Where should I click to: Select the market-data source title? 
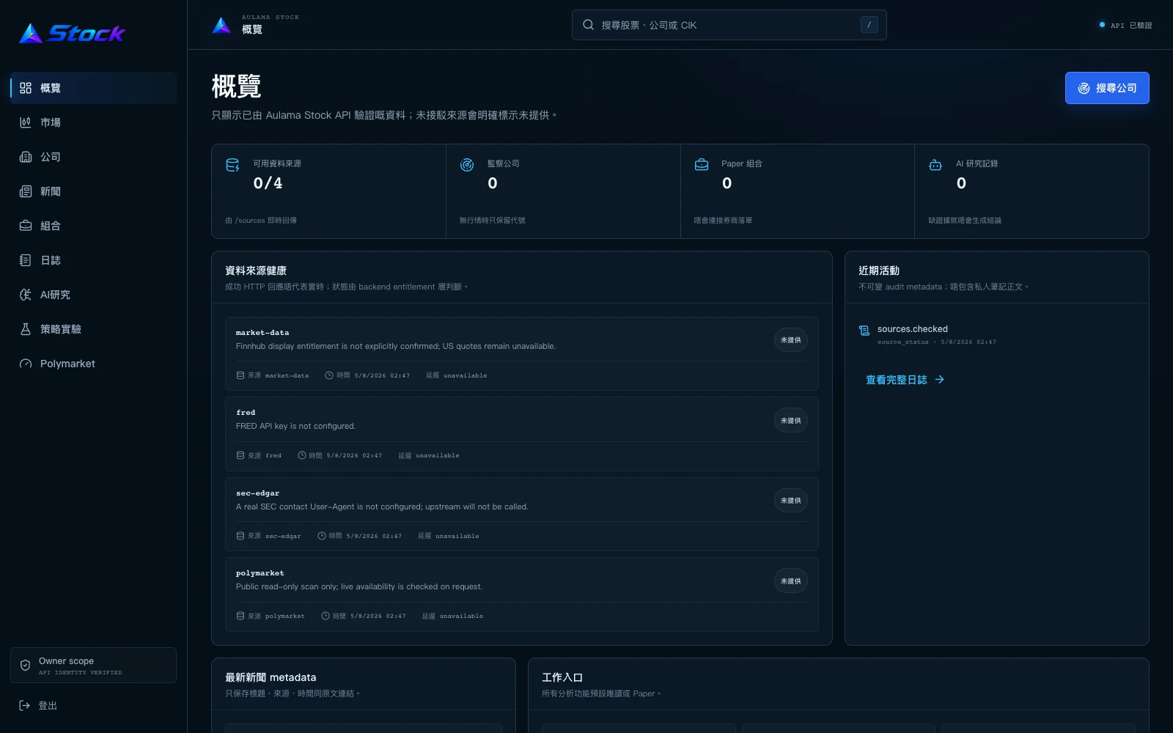262,333
